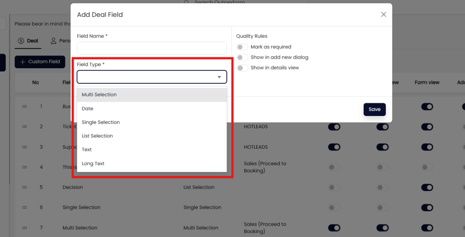Viewport: 465px width, 237px height.
Task: Click plus icon on Custom Field button
Action: tap(23, 62)
